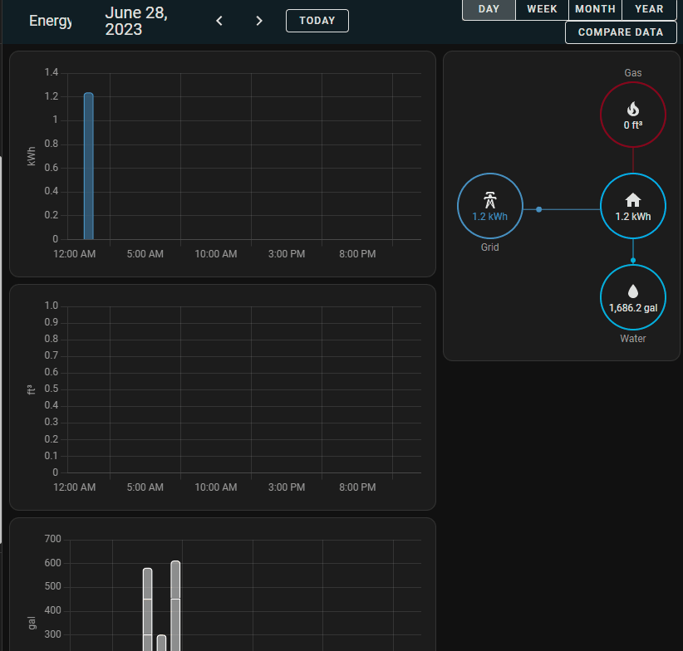Open the Energy sidebar menu
683x651 pixels.
[x=51, y=20]
